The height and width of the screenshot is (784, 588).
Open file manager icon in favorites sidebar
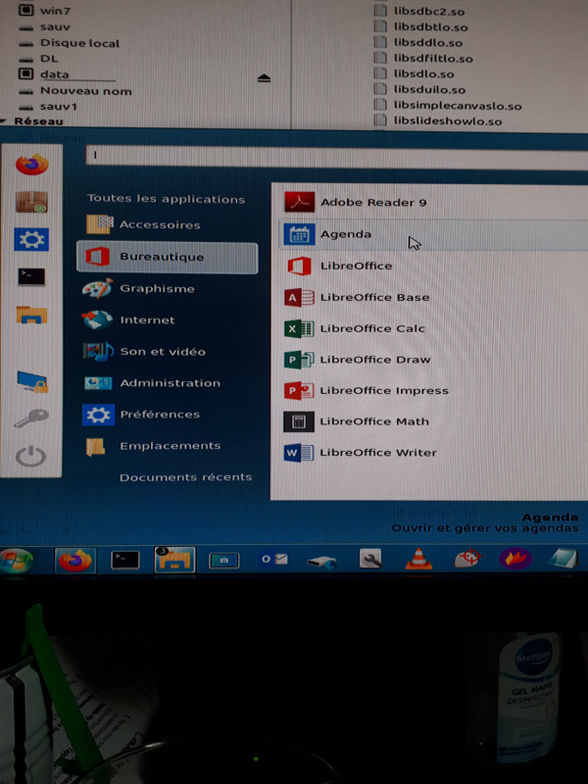(31, 315)
